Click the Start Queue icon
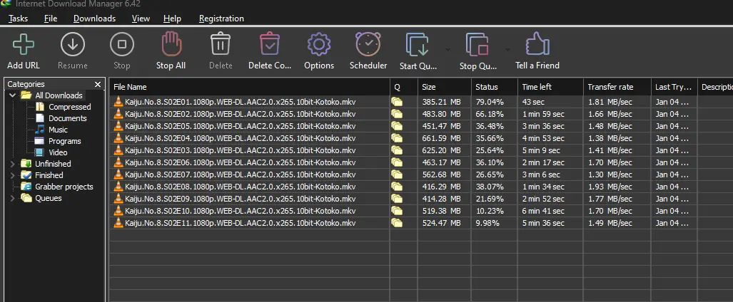Viewport: 733px width, 302px height. pyautogui.click(x=418, y=45)
